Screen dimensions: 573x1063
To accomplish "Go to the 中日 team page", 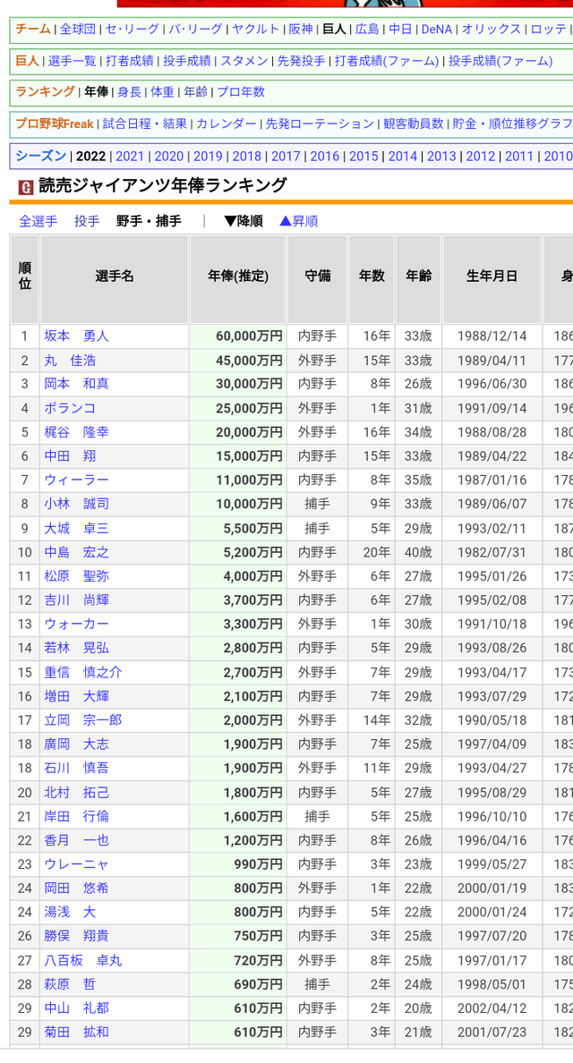I will tap(401, 30).
